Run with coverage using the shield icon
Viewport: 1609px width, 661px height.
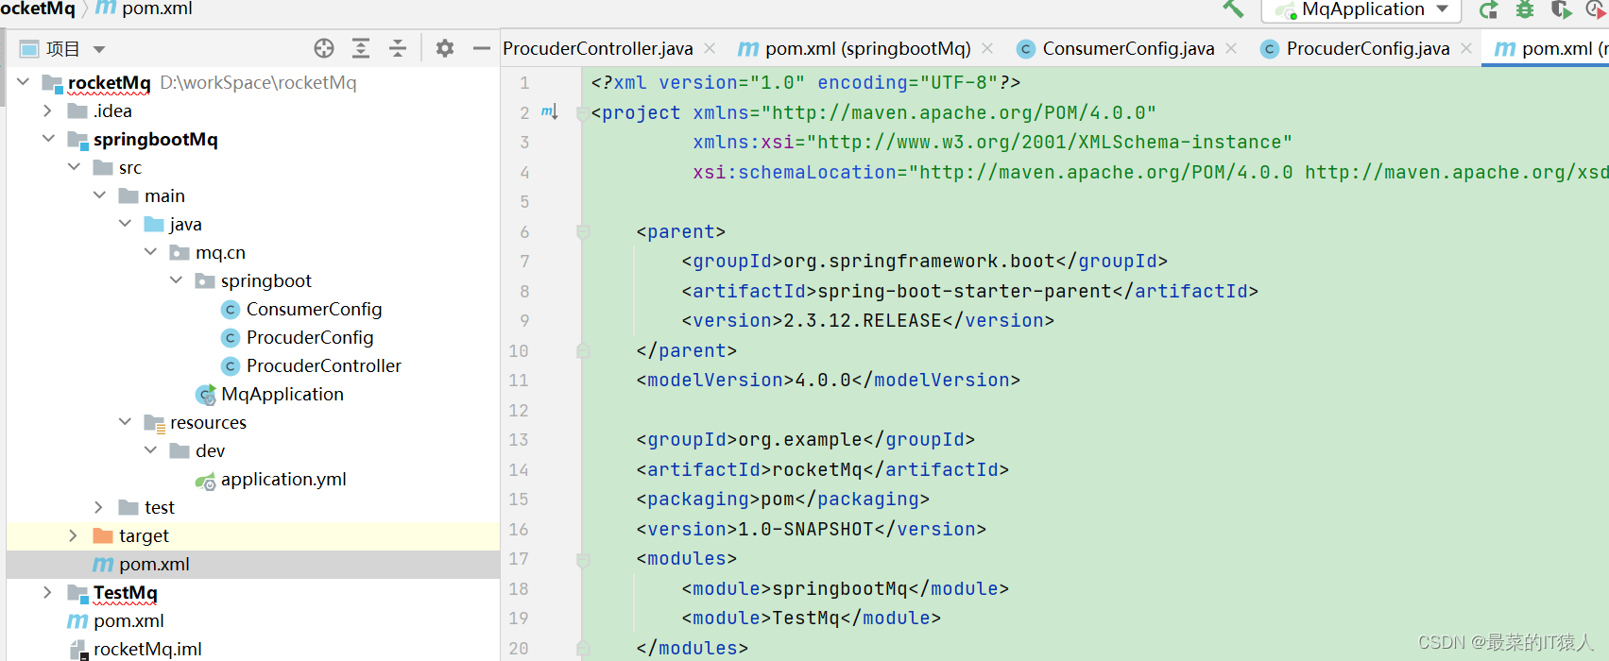click(x=1561, y=9)
